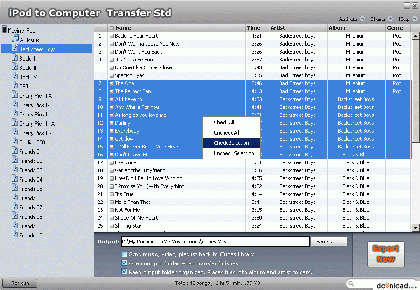Choose Uncheck Selection from the context menu
This screenshot has width=420, height=290.
click(x=231, y=153)
